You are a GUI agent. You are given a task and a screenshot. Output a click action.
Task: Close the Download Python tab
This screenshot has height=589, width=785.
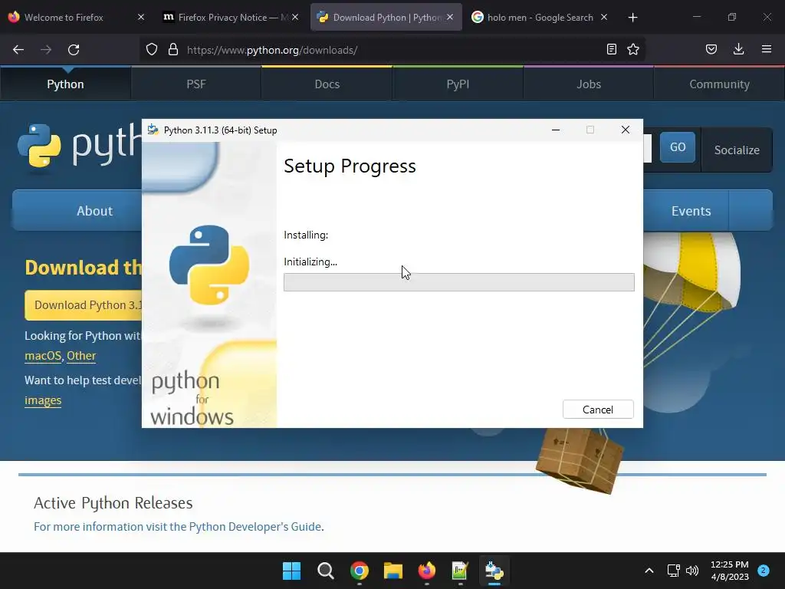(450, 18)
